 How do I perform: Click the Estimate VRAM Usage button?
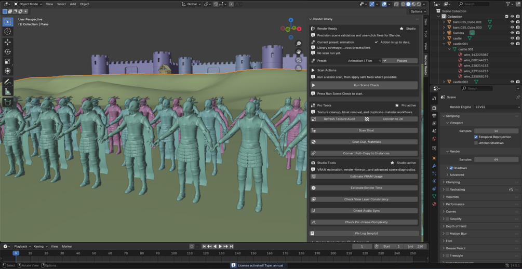(x=366, y=177)
